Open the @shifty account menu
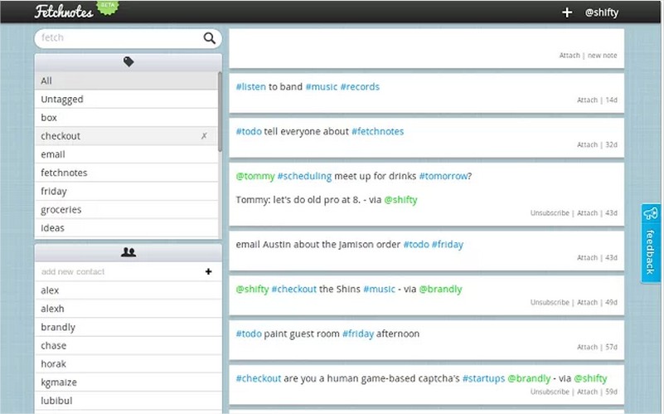 coord(601,12)
